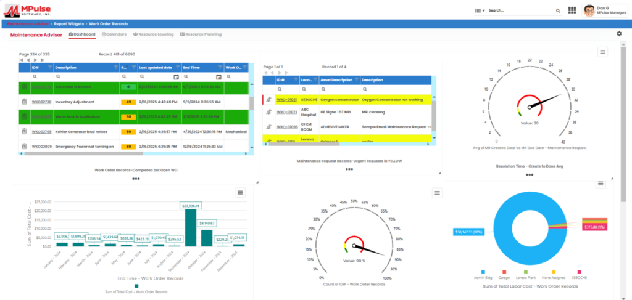This screenshot has width=632, height=300.
Task: Go to first page of Work Order Records table
Action: coord(22,60)
